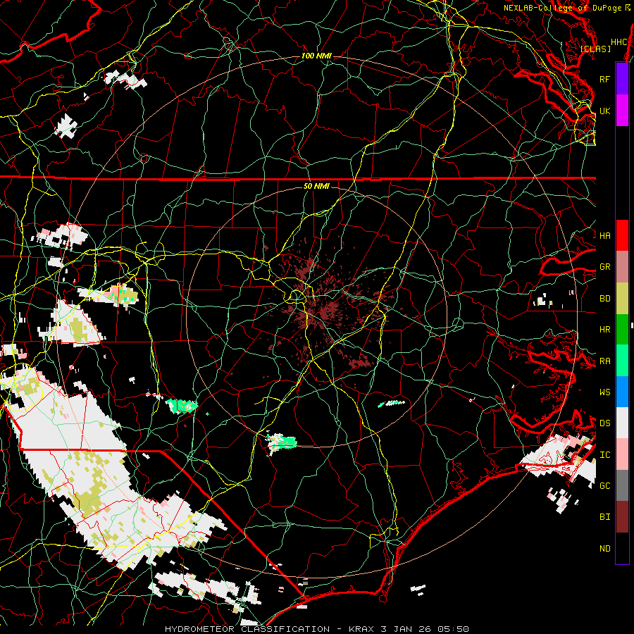Click the RF purple legend swatch
This screenshot has width=634, height=634.
pyautogui.click(x=622, y=79)
